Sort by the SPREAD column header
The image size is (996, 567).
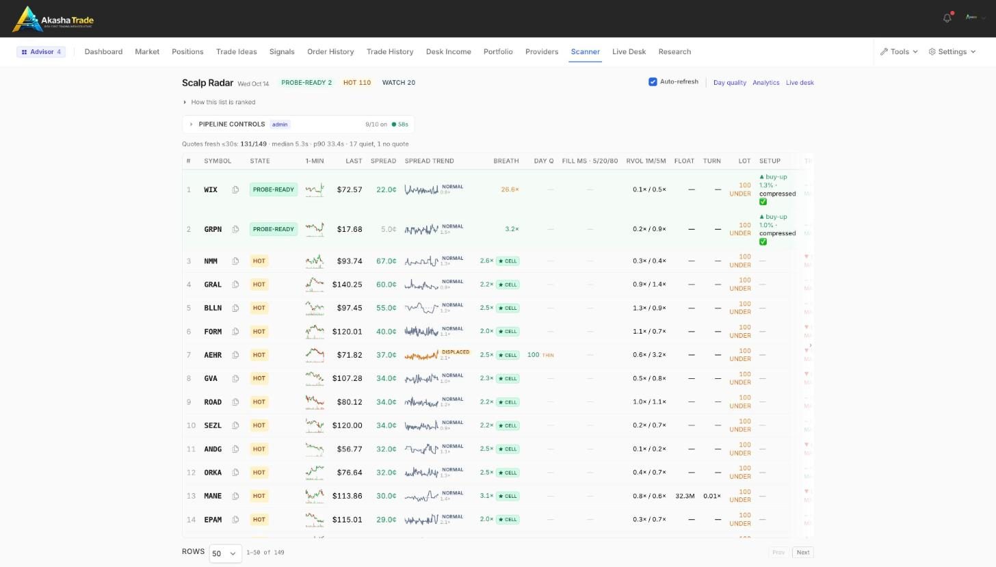383,161
